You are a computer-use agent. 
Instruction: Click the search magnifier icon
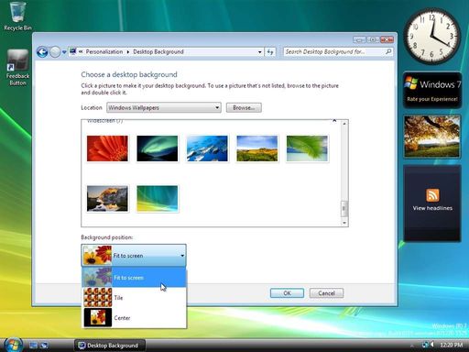click(388, 51)
